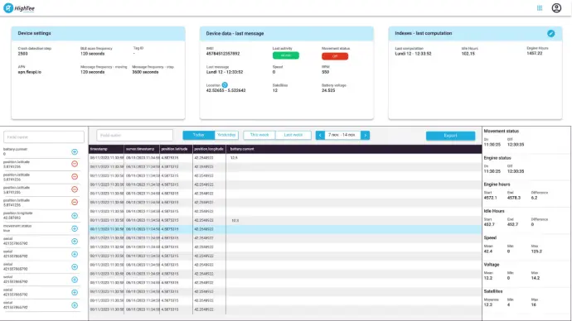572x321 pixels.
Task: Click Satellites Max value 16
Action: (x=534, y=304)
